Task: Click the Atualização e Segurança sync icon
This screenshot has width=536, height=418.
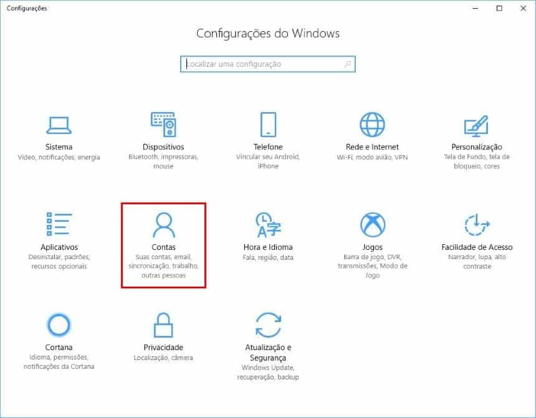Action: (269, 325)
